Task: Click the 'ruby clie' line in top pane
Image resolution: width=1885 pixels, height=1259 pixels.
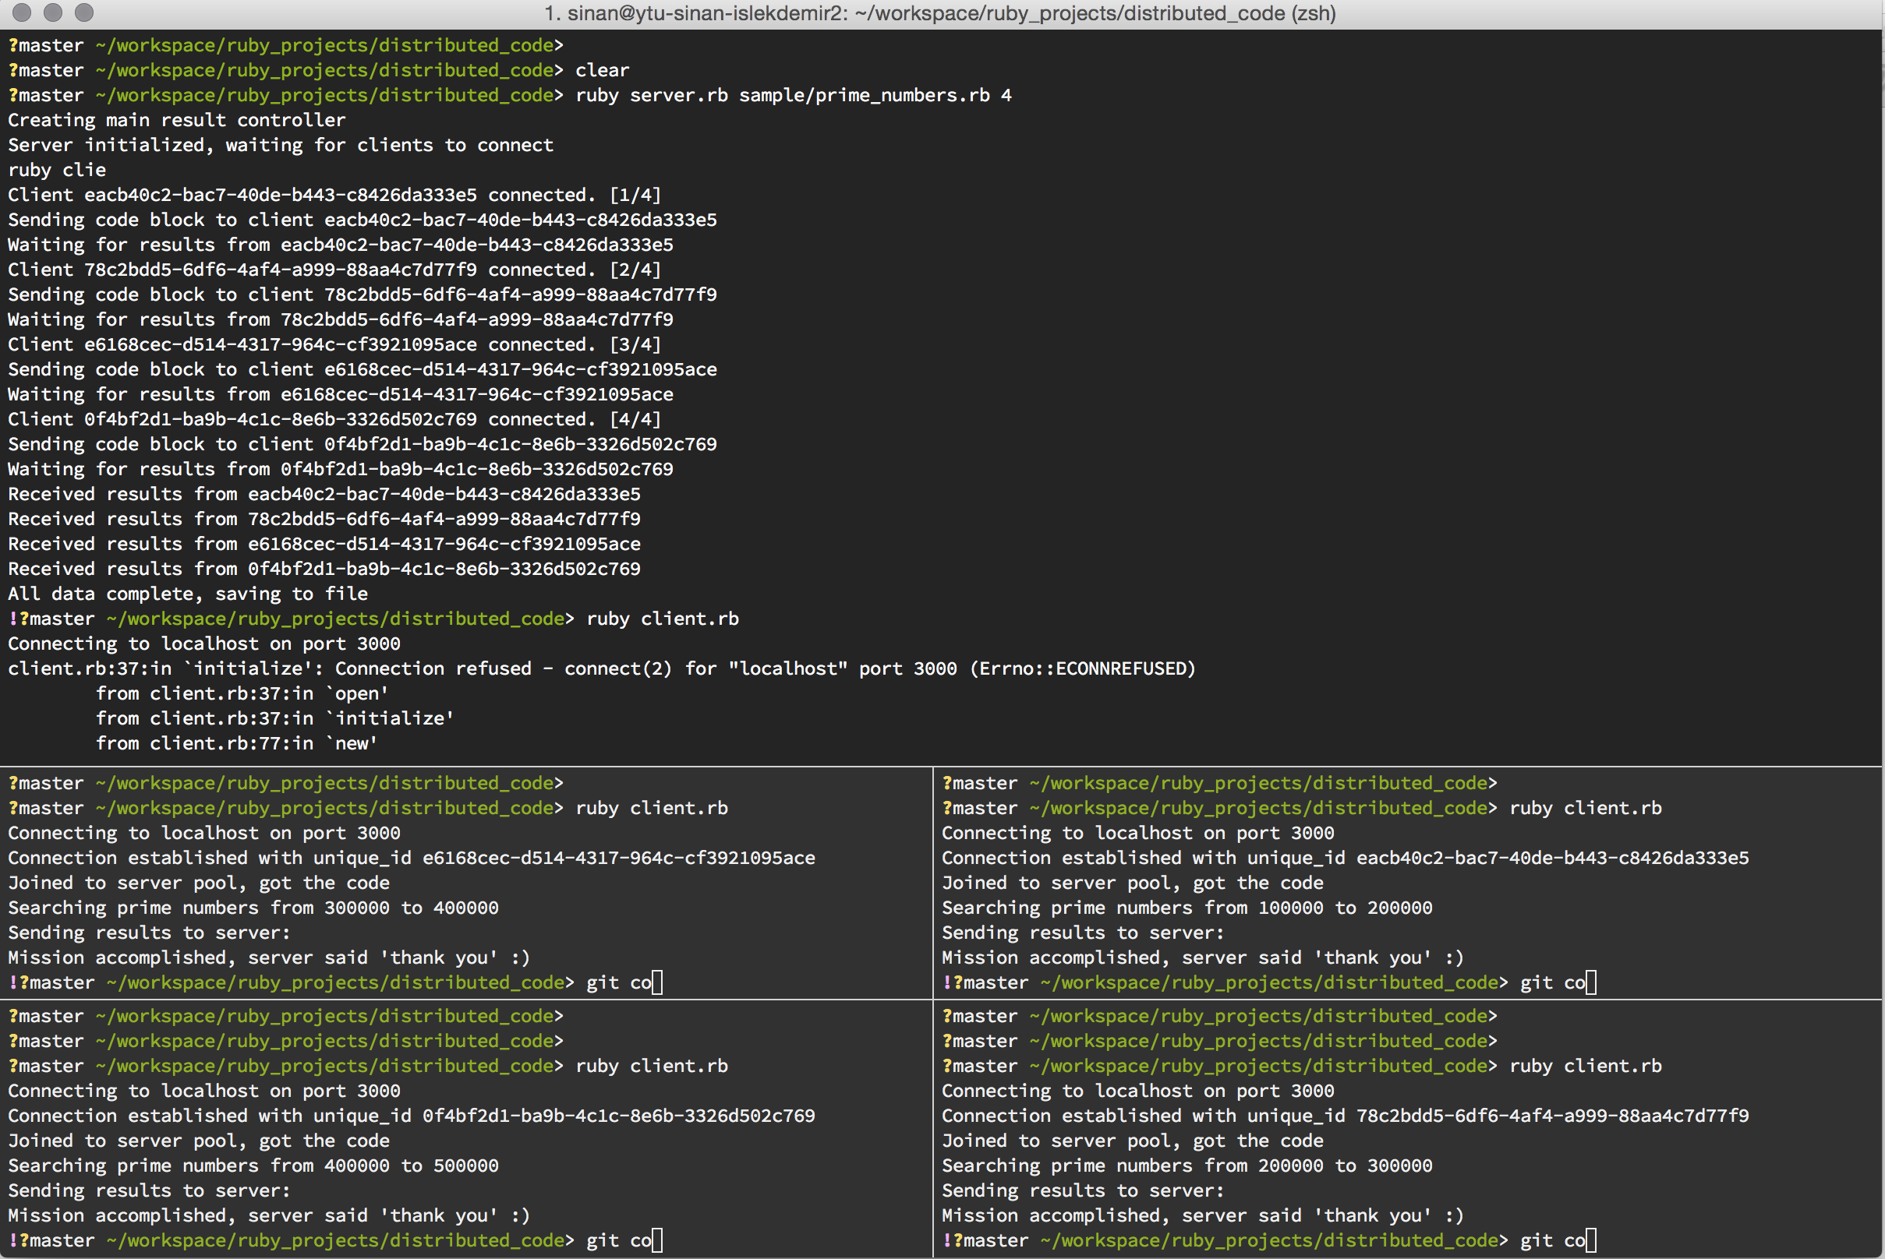Action: pos(57,169)
